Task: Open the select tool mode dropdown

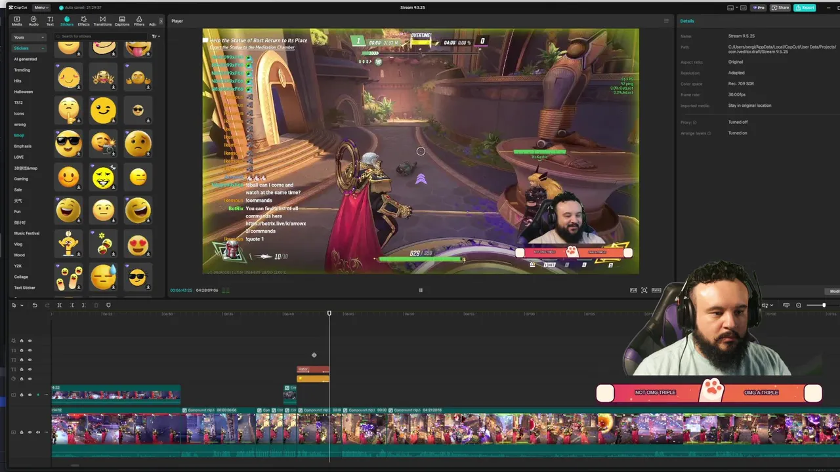Action: click(x=22, y=305)
